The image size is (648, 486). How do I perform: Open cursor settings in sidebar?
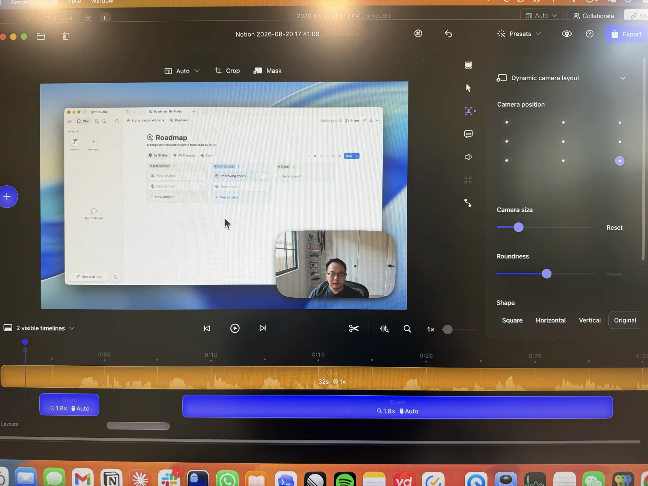[468, 88]
